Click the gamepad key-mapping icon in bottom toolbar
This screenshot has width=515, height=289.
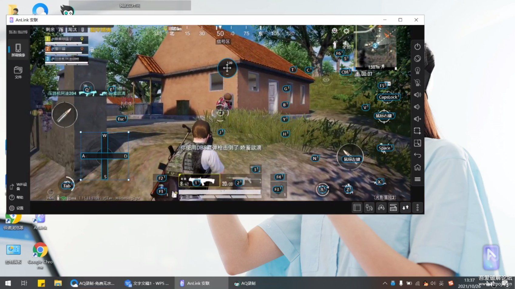(381, 208)
